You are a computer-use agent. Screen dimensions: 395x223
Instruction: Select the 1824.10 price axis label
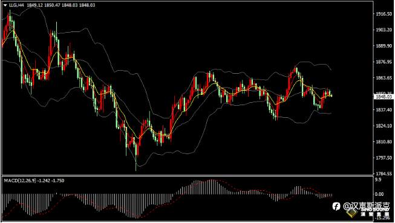[384, 126]
